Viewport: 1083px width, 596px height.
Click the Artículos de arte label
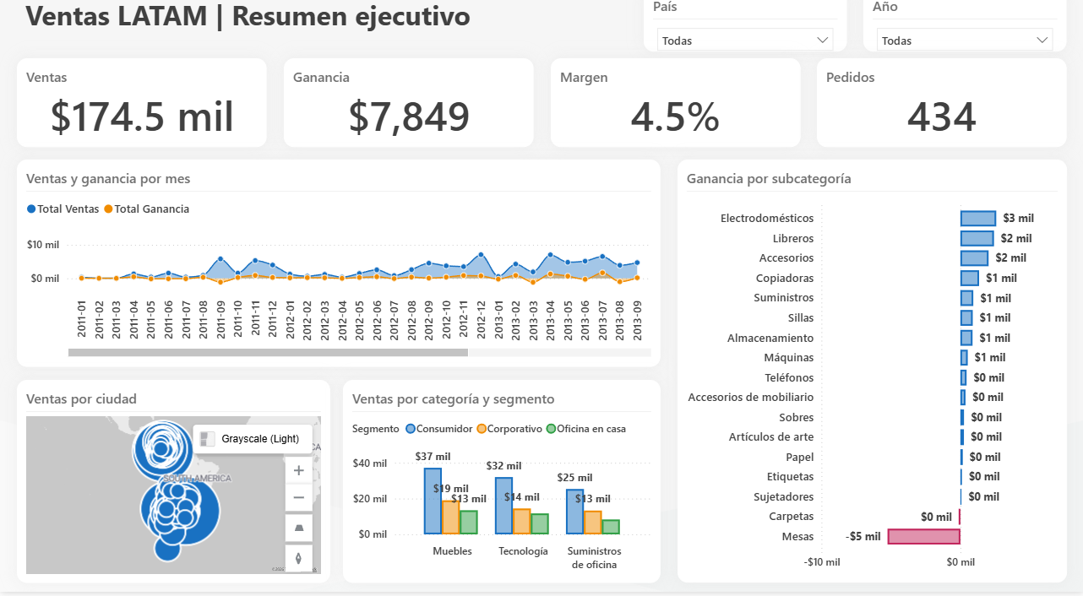pyautogui.click(x=771, y=436)
